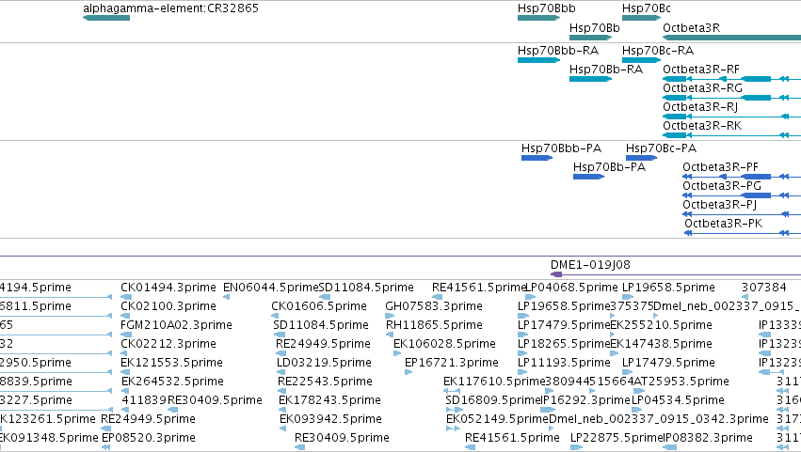This screenshot has width=801, height=452.
Task: Click the Hsp70Bbb gene label
Action: 547,8
